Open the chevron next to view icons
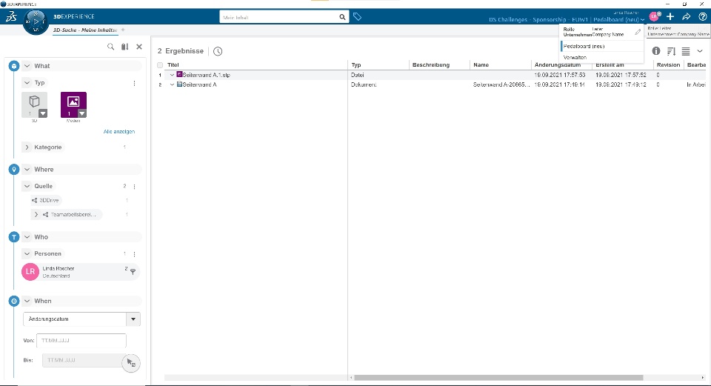 tap(700, 51)
